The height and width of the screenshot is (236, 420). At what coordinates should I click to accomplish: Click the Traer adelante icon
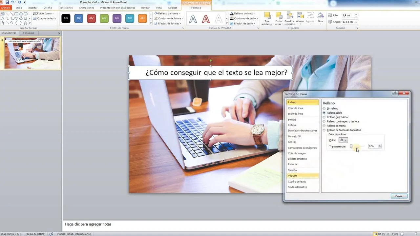click(267, 16)
